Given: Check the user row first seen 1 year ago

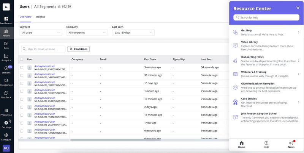Looking at the screenshot, I should coord(22,123).
